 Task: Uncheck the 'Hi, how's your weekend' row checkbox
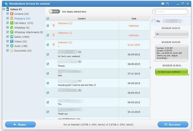pyautogui.click(x=48, y=54)
